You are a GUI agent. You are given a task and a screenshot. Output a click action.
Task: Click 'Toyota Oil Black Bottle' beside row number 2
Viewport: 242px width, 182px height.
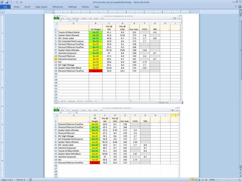click(69, 32)
